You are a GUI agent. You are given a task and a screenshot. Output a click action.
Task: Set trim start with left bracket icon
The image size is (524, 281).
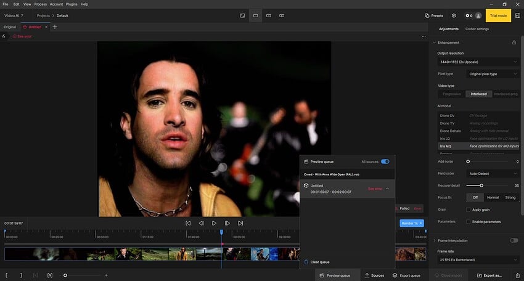[6, 275]
